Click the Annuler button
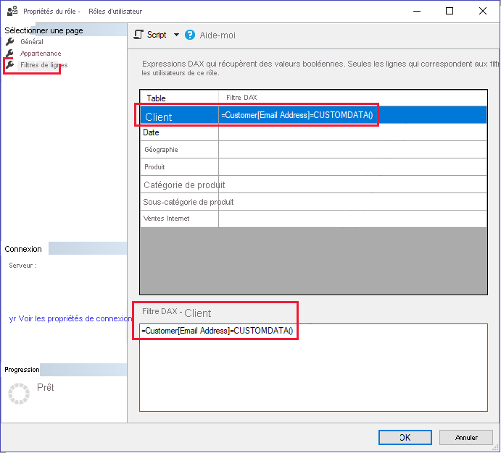 (x=466, y=437)
